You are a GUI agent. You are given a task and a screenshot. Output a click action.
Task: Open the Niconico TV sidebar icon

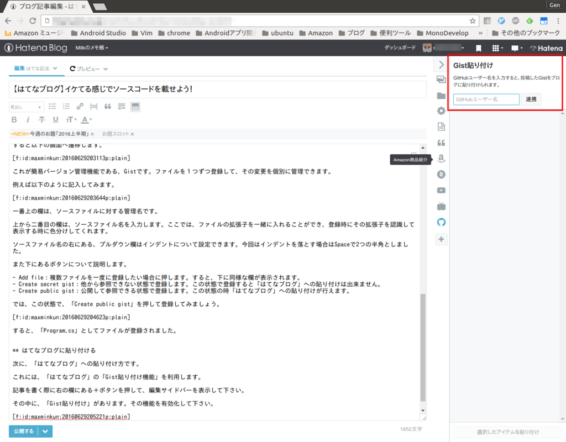(x=441, y=207)
